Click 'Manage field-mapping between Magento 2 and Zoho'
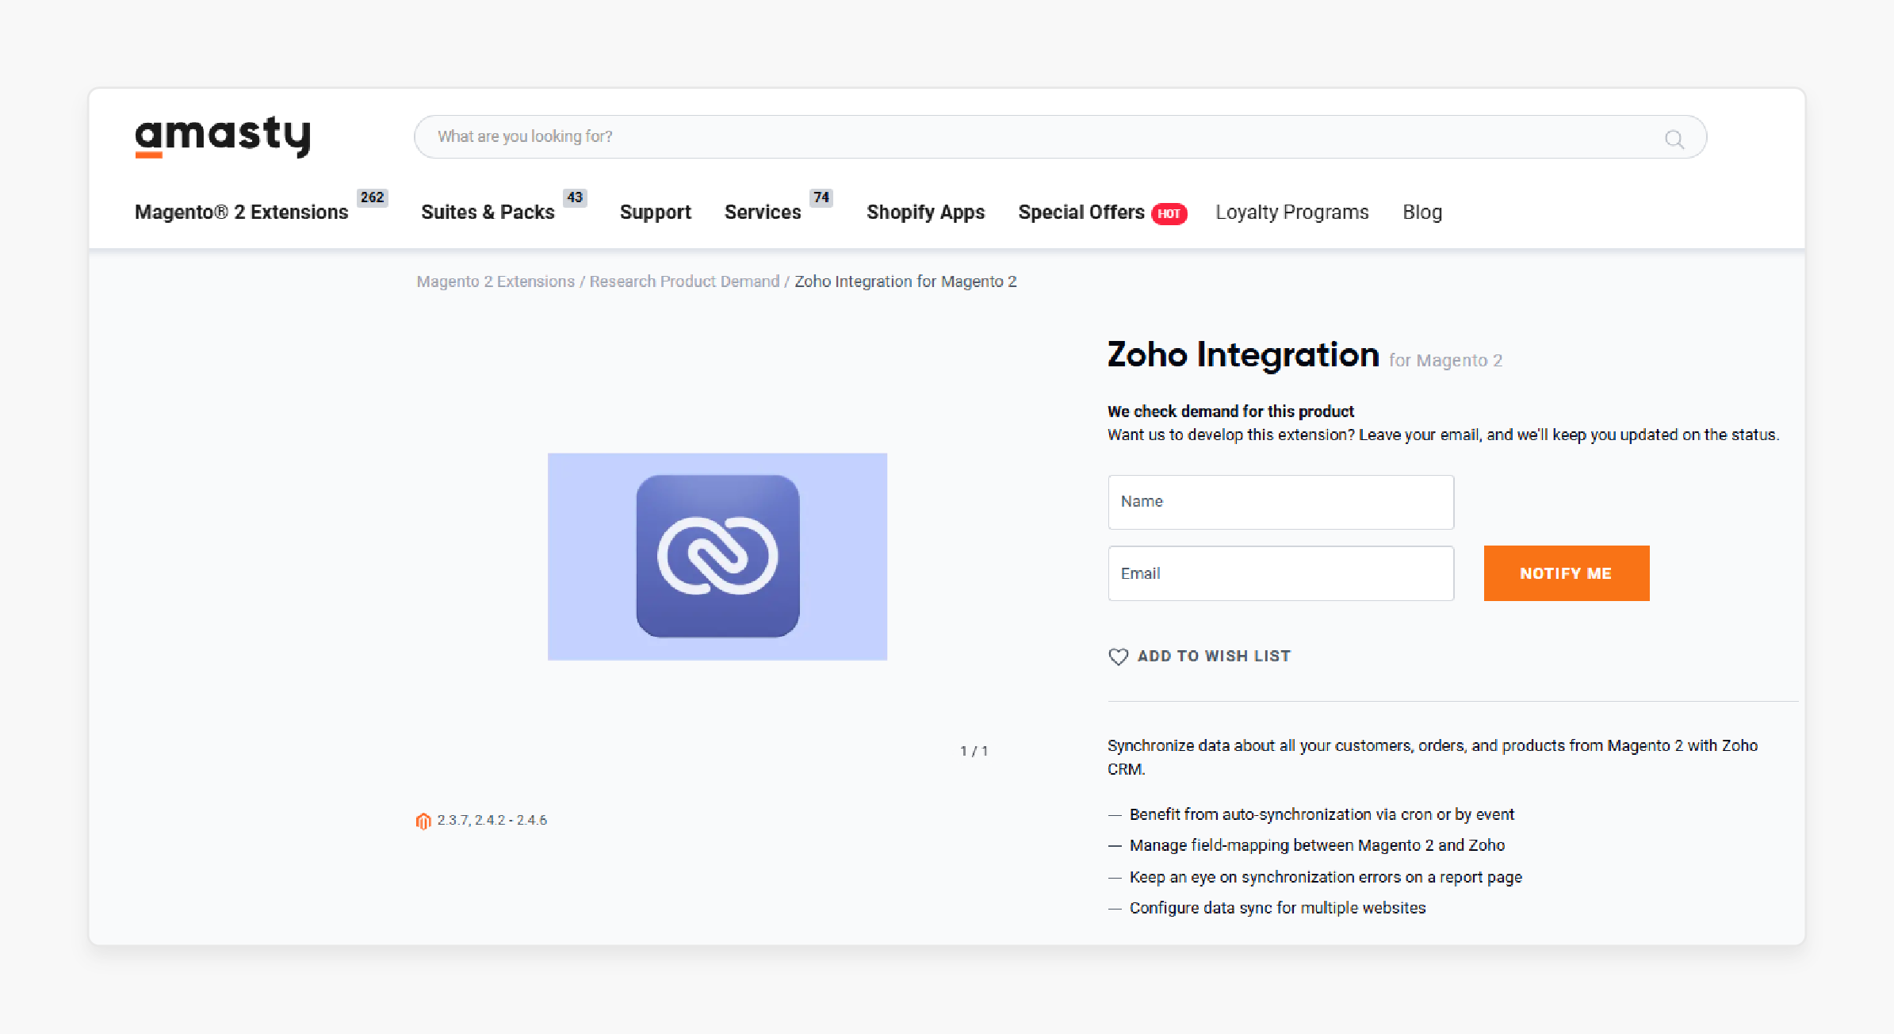This screenshot has height=1034, width=1894. click(1317, 845)
